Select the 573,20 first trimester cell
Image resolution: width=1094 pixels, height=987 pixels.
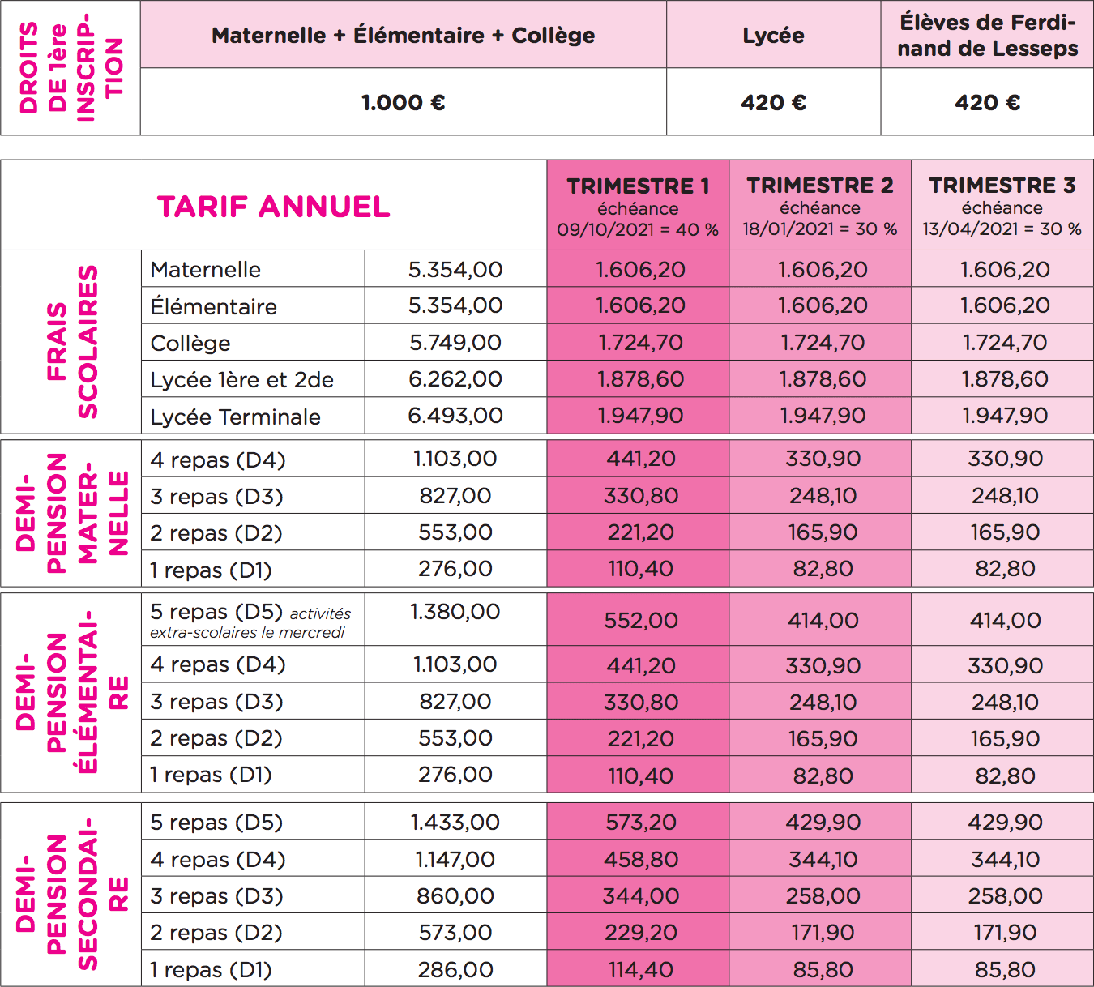tap(640, 822)
